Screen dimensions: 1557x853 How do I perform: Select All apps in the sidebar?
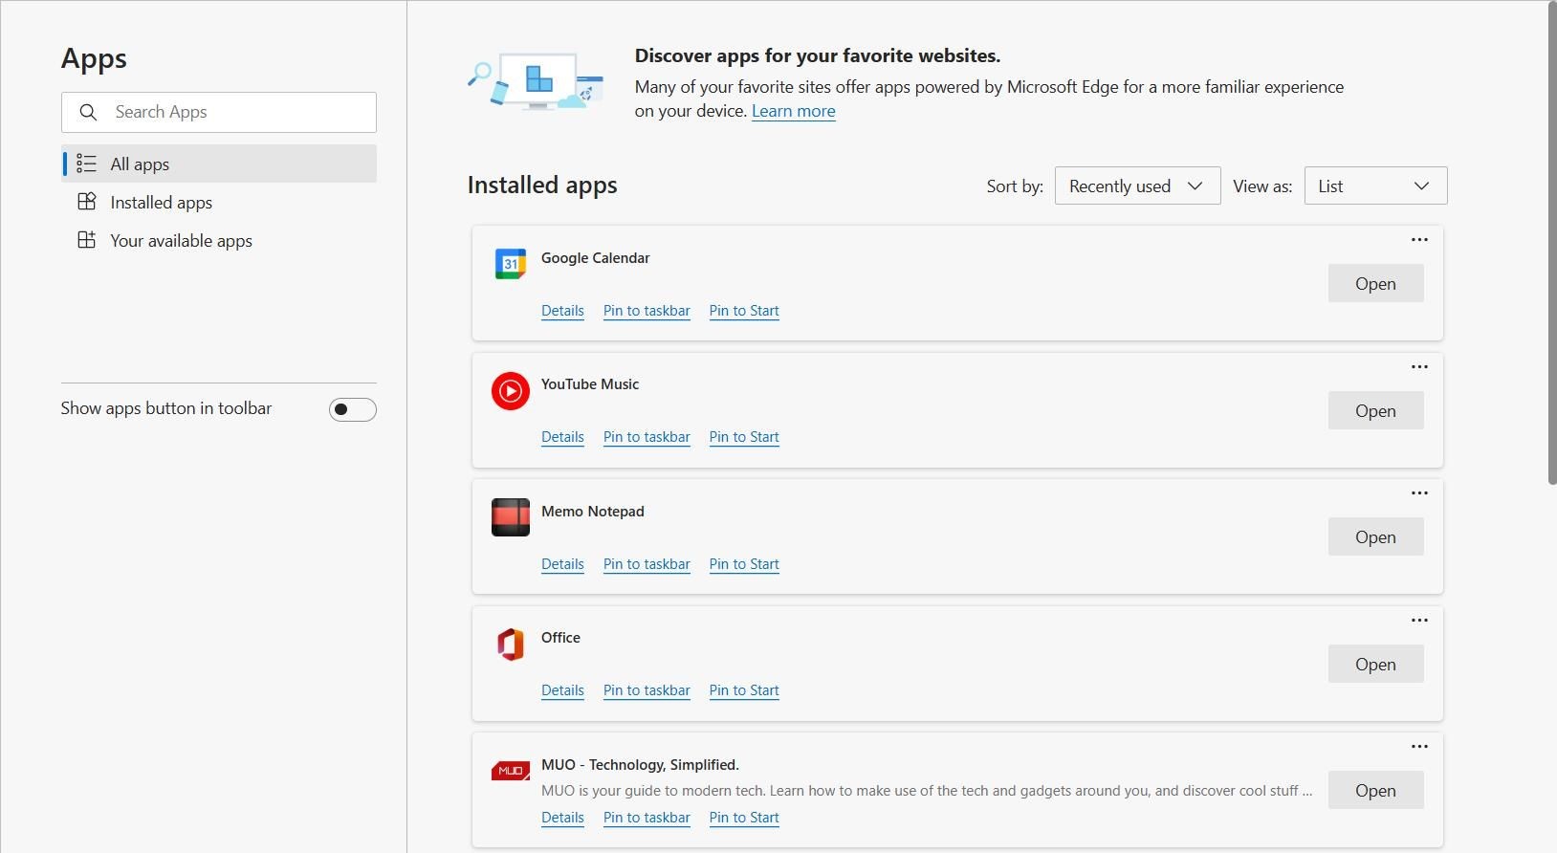click(x=219, y=164)
